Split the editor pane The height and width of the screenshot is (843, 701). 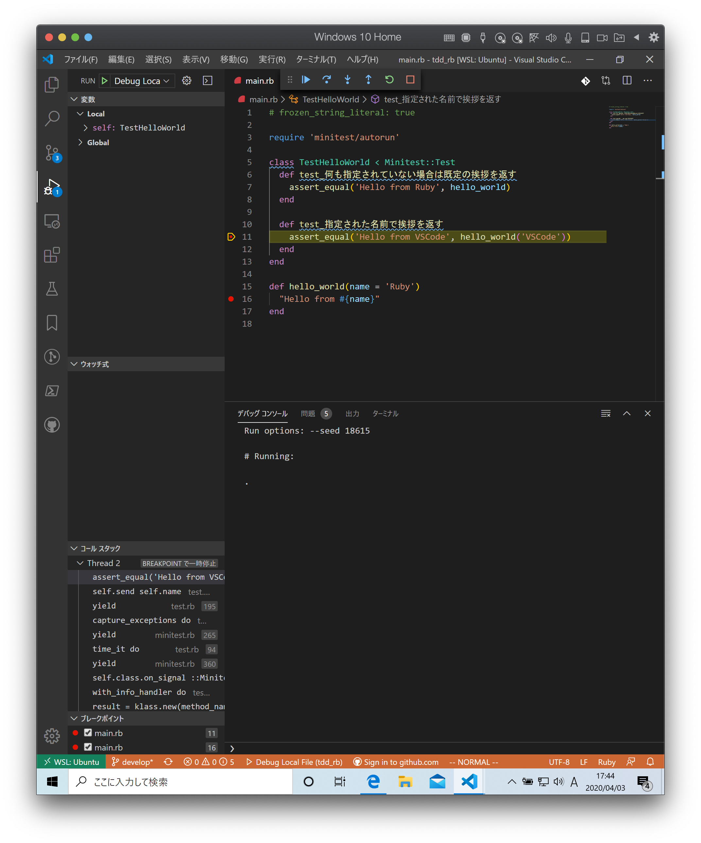coord(627,80)
